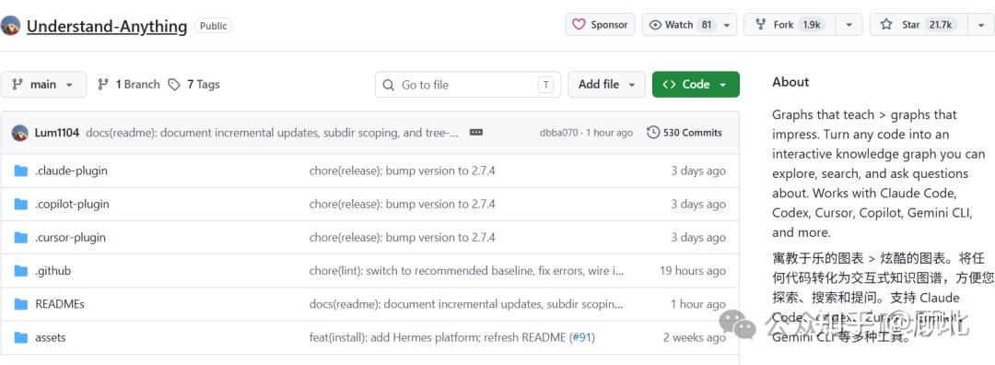Viewport: 995px width, 365px height.
Task: Click the Lum1104 committer avatar
Action: point(19,133)
